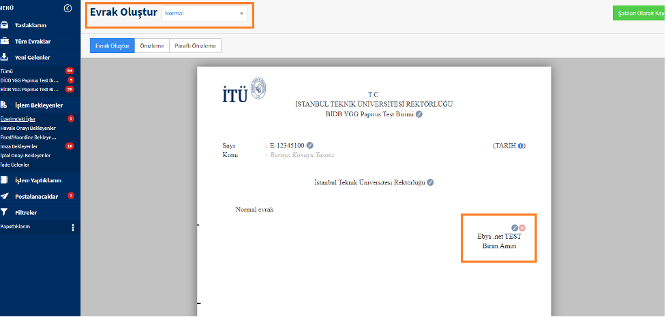Click the Taslaklarım drawer icon

(x=4, y=25)
